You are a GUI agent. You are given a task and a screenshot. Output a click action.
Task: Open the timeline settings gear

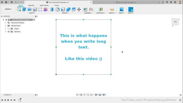point(180,100)
